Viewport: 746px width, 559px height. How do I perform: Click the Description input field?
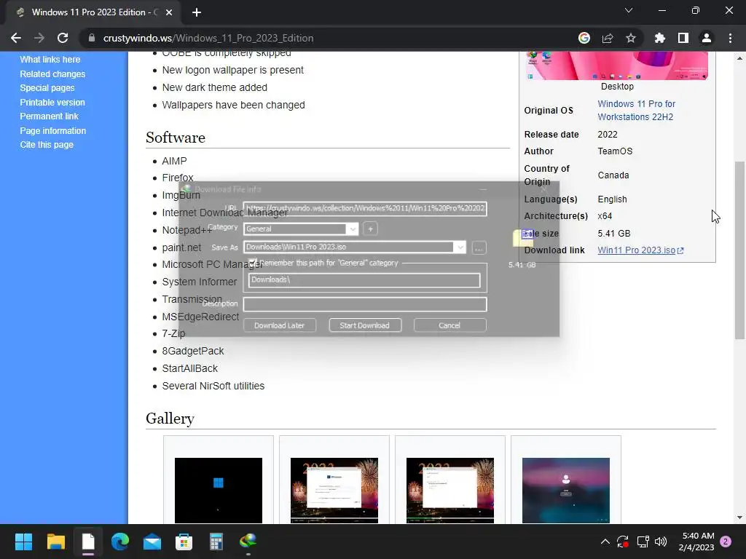click(365, 304)
